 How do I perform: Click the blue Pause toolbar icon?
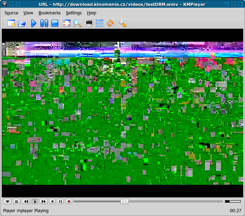(44, 23)
